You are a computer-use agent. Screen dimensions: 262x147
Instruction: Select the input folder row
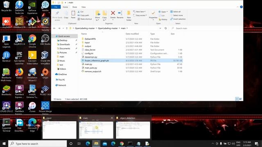tap(132, 42)
